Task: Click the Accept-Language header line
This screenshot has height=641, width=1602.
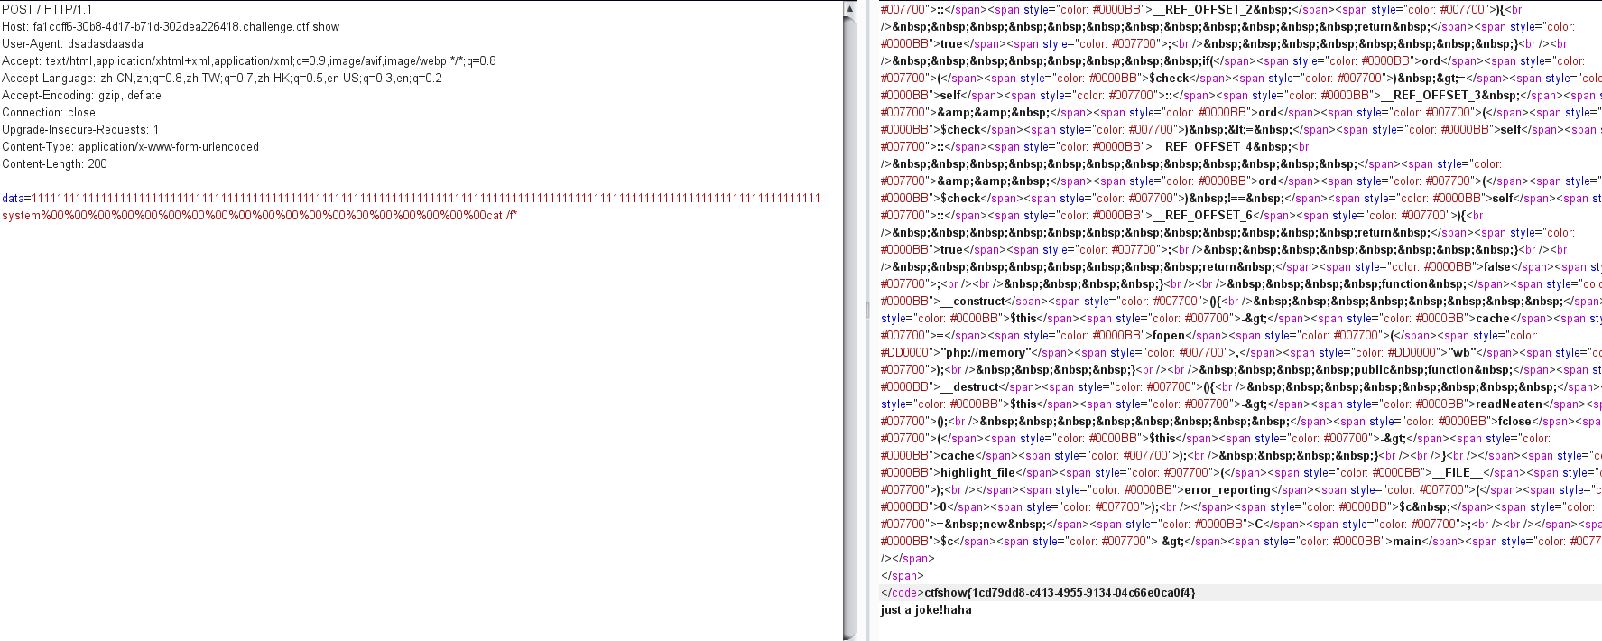Action: (x=222, y=78)
